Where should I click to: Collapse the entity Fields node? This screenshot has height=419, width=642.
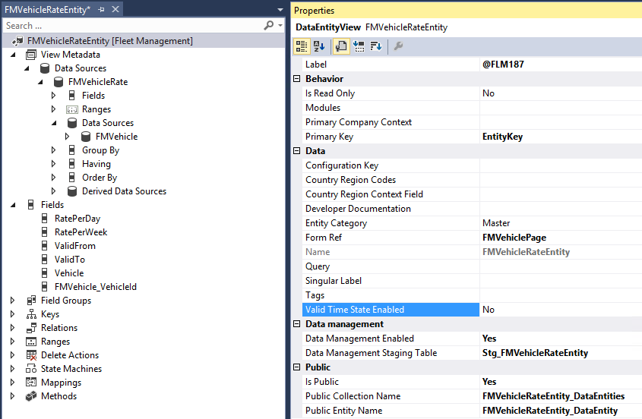13,205
